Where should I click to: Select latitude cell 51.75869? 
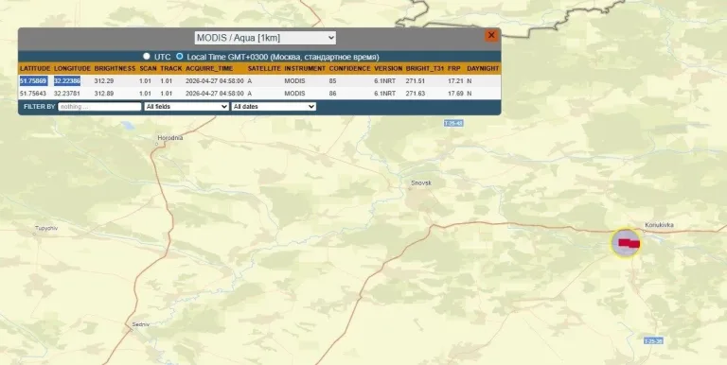[x=33, y=81]
